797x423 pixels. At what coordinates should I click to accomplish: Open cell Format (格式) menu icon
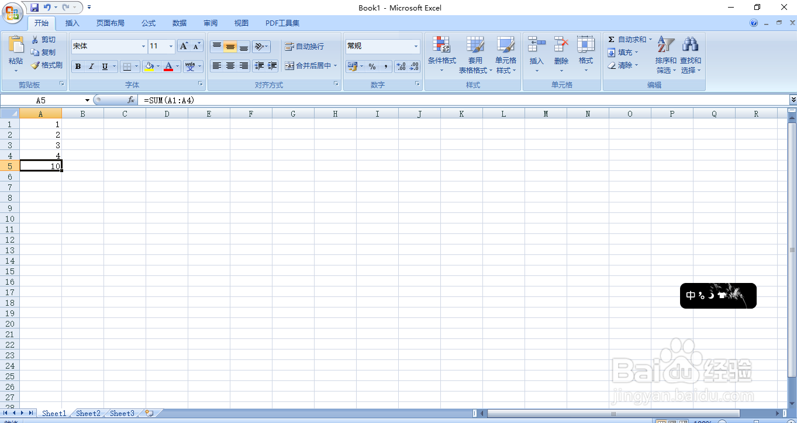586,44
